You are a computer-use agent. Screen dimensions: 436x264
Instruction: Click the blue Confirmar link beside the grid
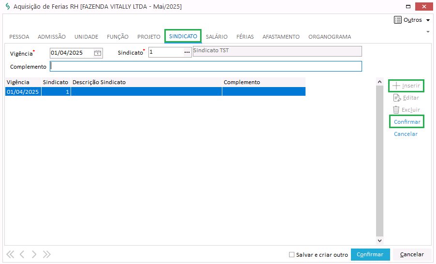[x=407, y=122]
